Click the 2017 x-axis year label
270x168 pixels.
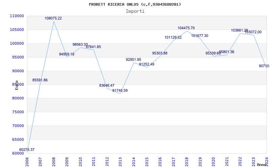click(173, 162)
